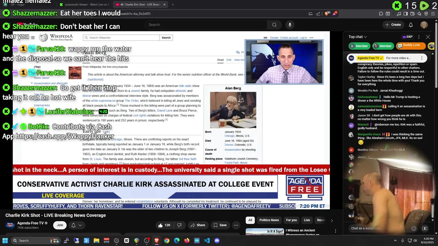Click the system tray microphone icon
The image size is (438, 246).
402,241
